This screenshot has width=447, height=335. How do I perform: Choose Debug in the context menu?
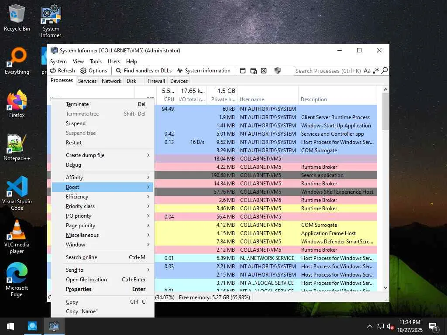103,165
